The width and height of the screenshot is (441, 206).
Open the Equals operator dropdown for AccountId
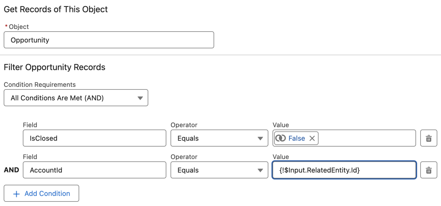[219, 170]
